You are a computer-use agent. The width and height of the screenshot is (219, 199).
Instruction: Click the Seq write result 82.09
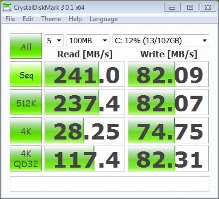click(x=168, y=74)
